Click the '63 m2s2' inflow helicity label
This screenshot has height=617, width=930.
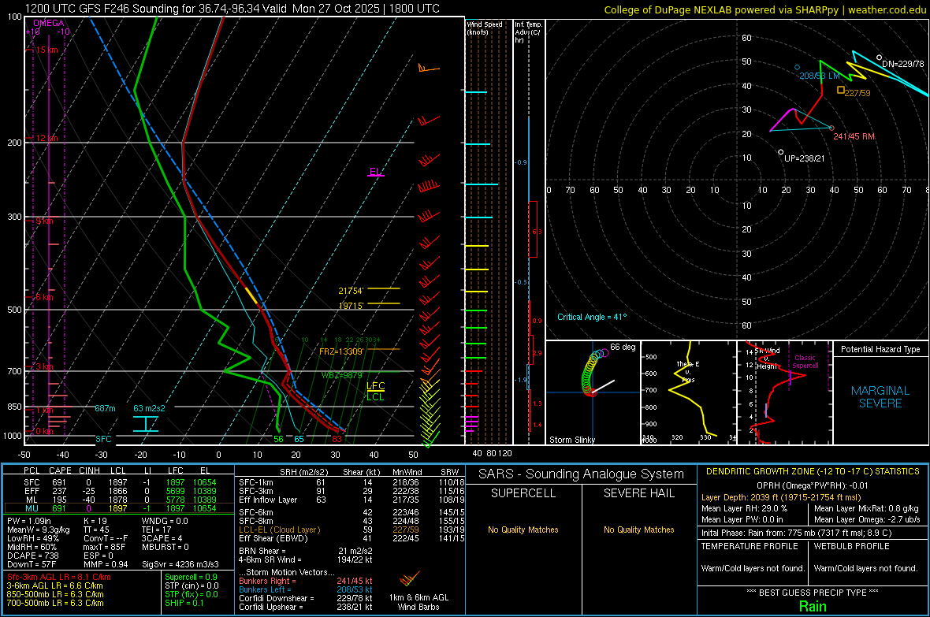coord(149,409)
